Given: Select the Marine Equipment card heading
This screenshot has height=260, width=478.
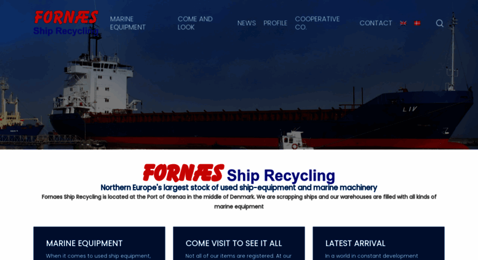Looking at the screenshot, I should [x=84, y=243].
